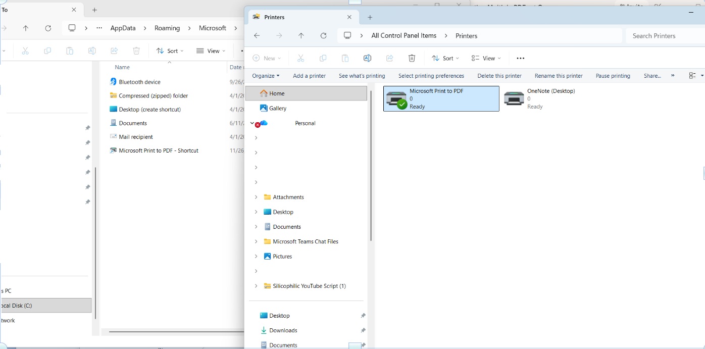Screen dimensions: 705x349
Task: Open a new tab in Printers window
Action: tap(370, 17)
